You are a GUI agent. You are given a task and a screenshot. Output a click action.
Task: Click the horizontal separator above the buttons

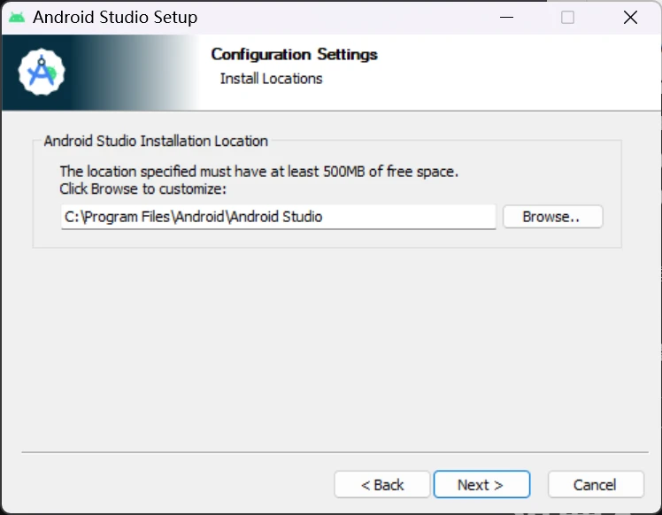[331, 452]
